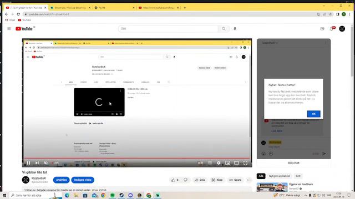The height and width of the screenshot is (199, 355).
Task: Open the YouTube account avatar menu
Action: [342, 29]
